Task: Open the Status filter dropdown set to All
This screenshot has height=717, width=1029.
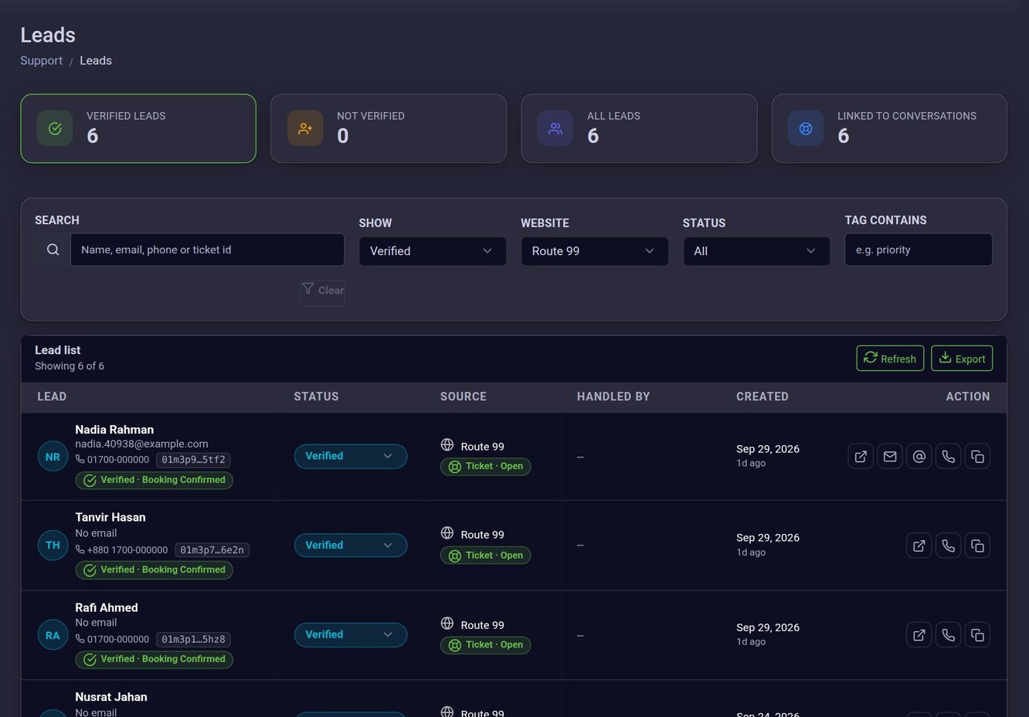Action: tap(756, 251)
